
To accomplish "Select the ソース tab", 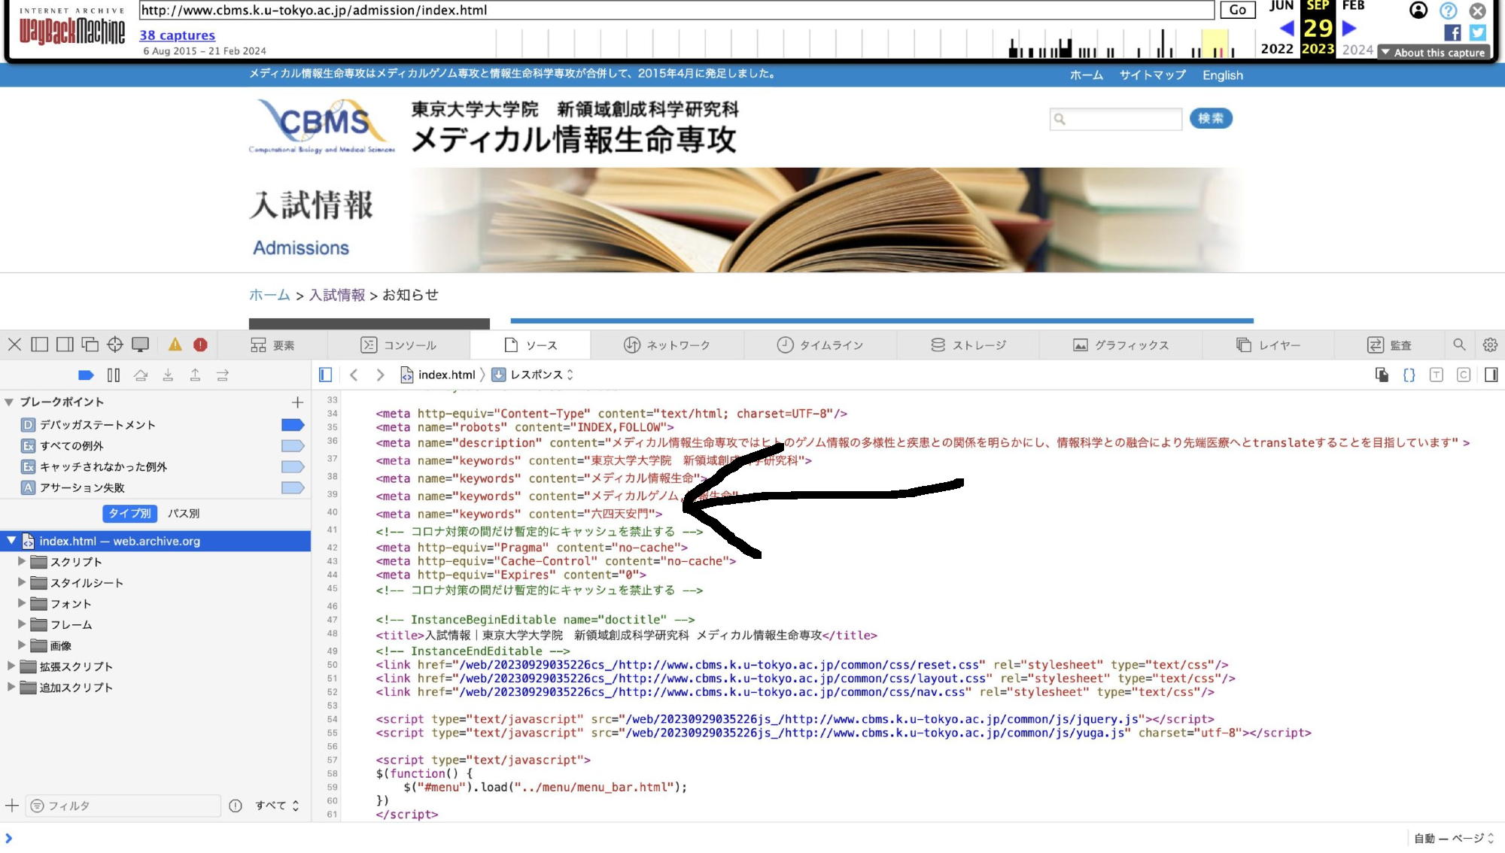I will click(531, 345).
